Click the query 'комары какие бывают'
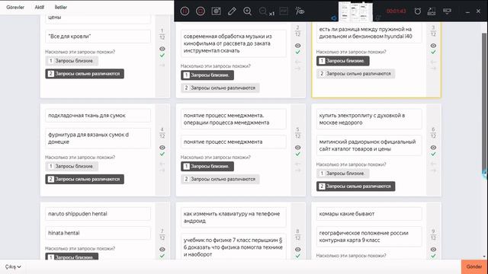Screen dimensions: 488x274 [x=369, y=214]
